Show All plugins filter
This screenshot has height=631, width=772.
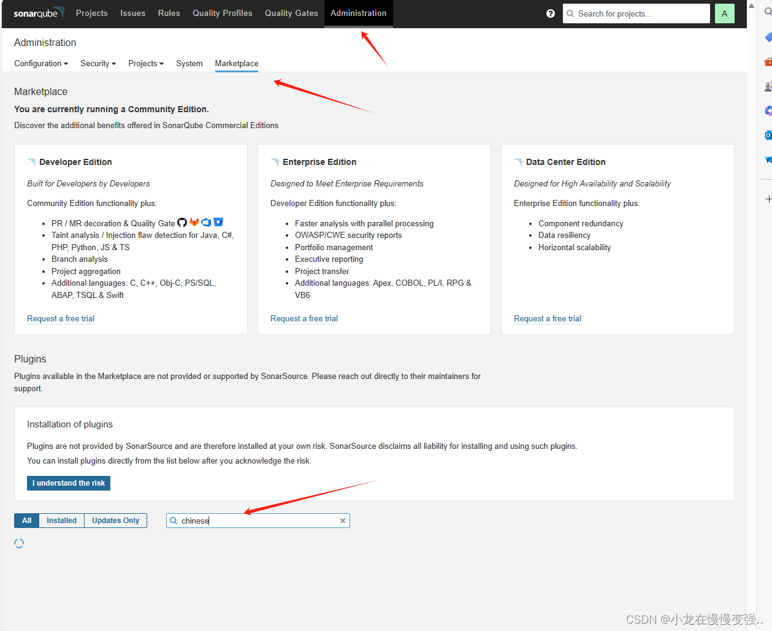point(27,521)
